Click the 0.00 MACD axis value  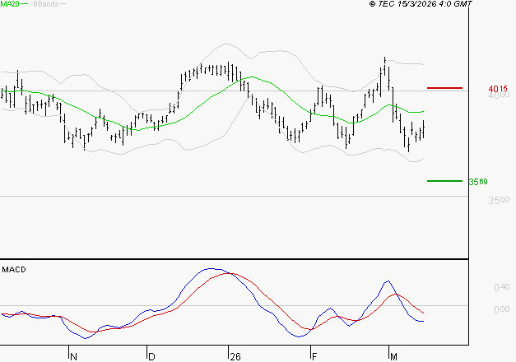click(502, 309)
